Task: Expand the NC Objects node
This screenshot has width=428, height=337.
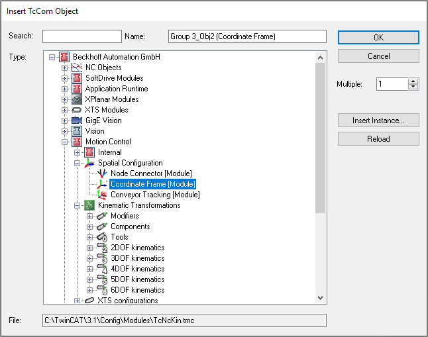Action: [x=64, y=68]
